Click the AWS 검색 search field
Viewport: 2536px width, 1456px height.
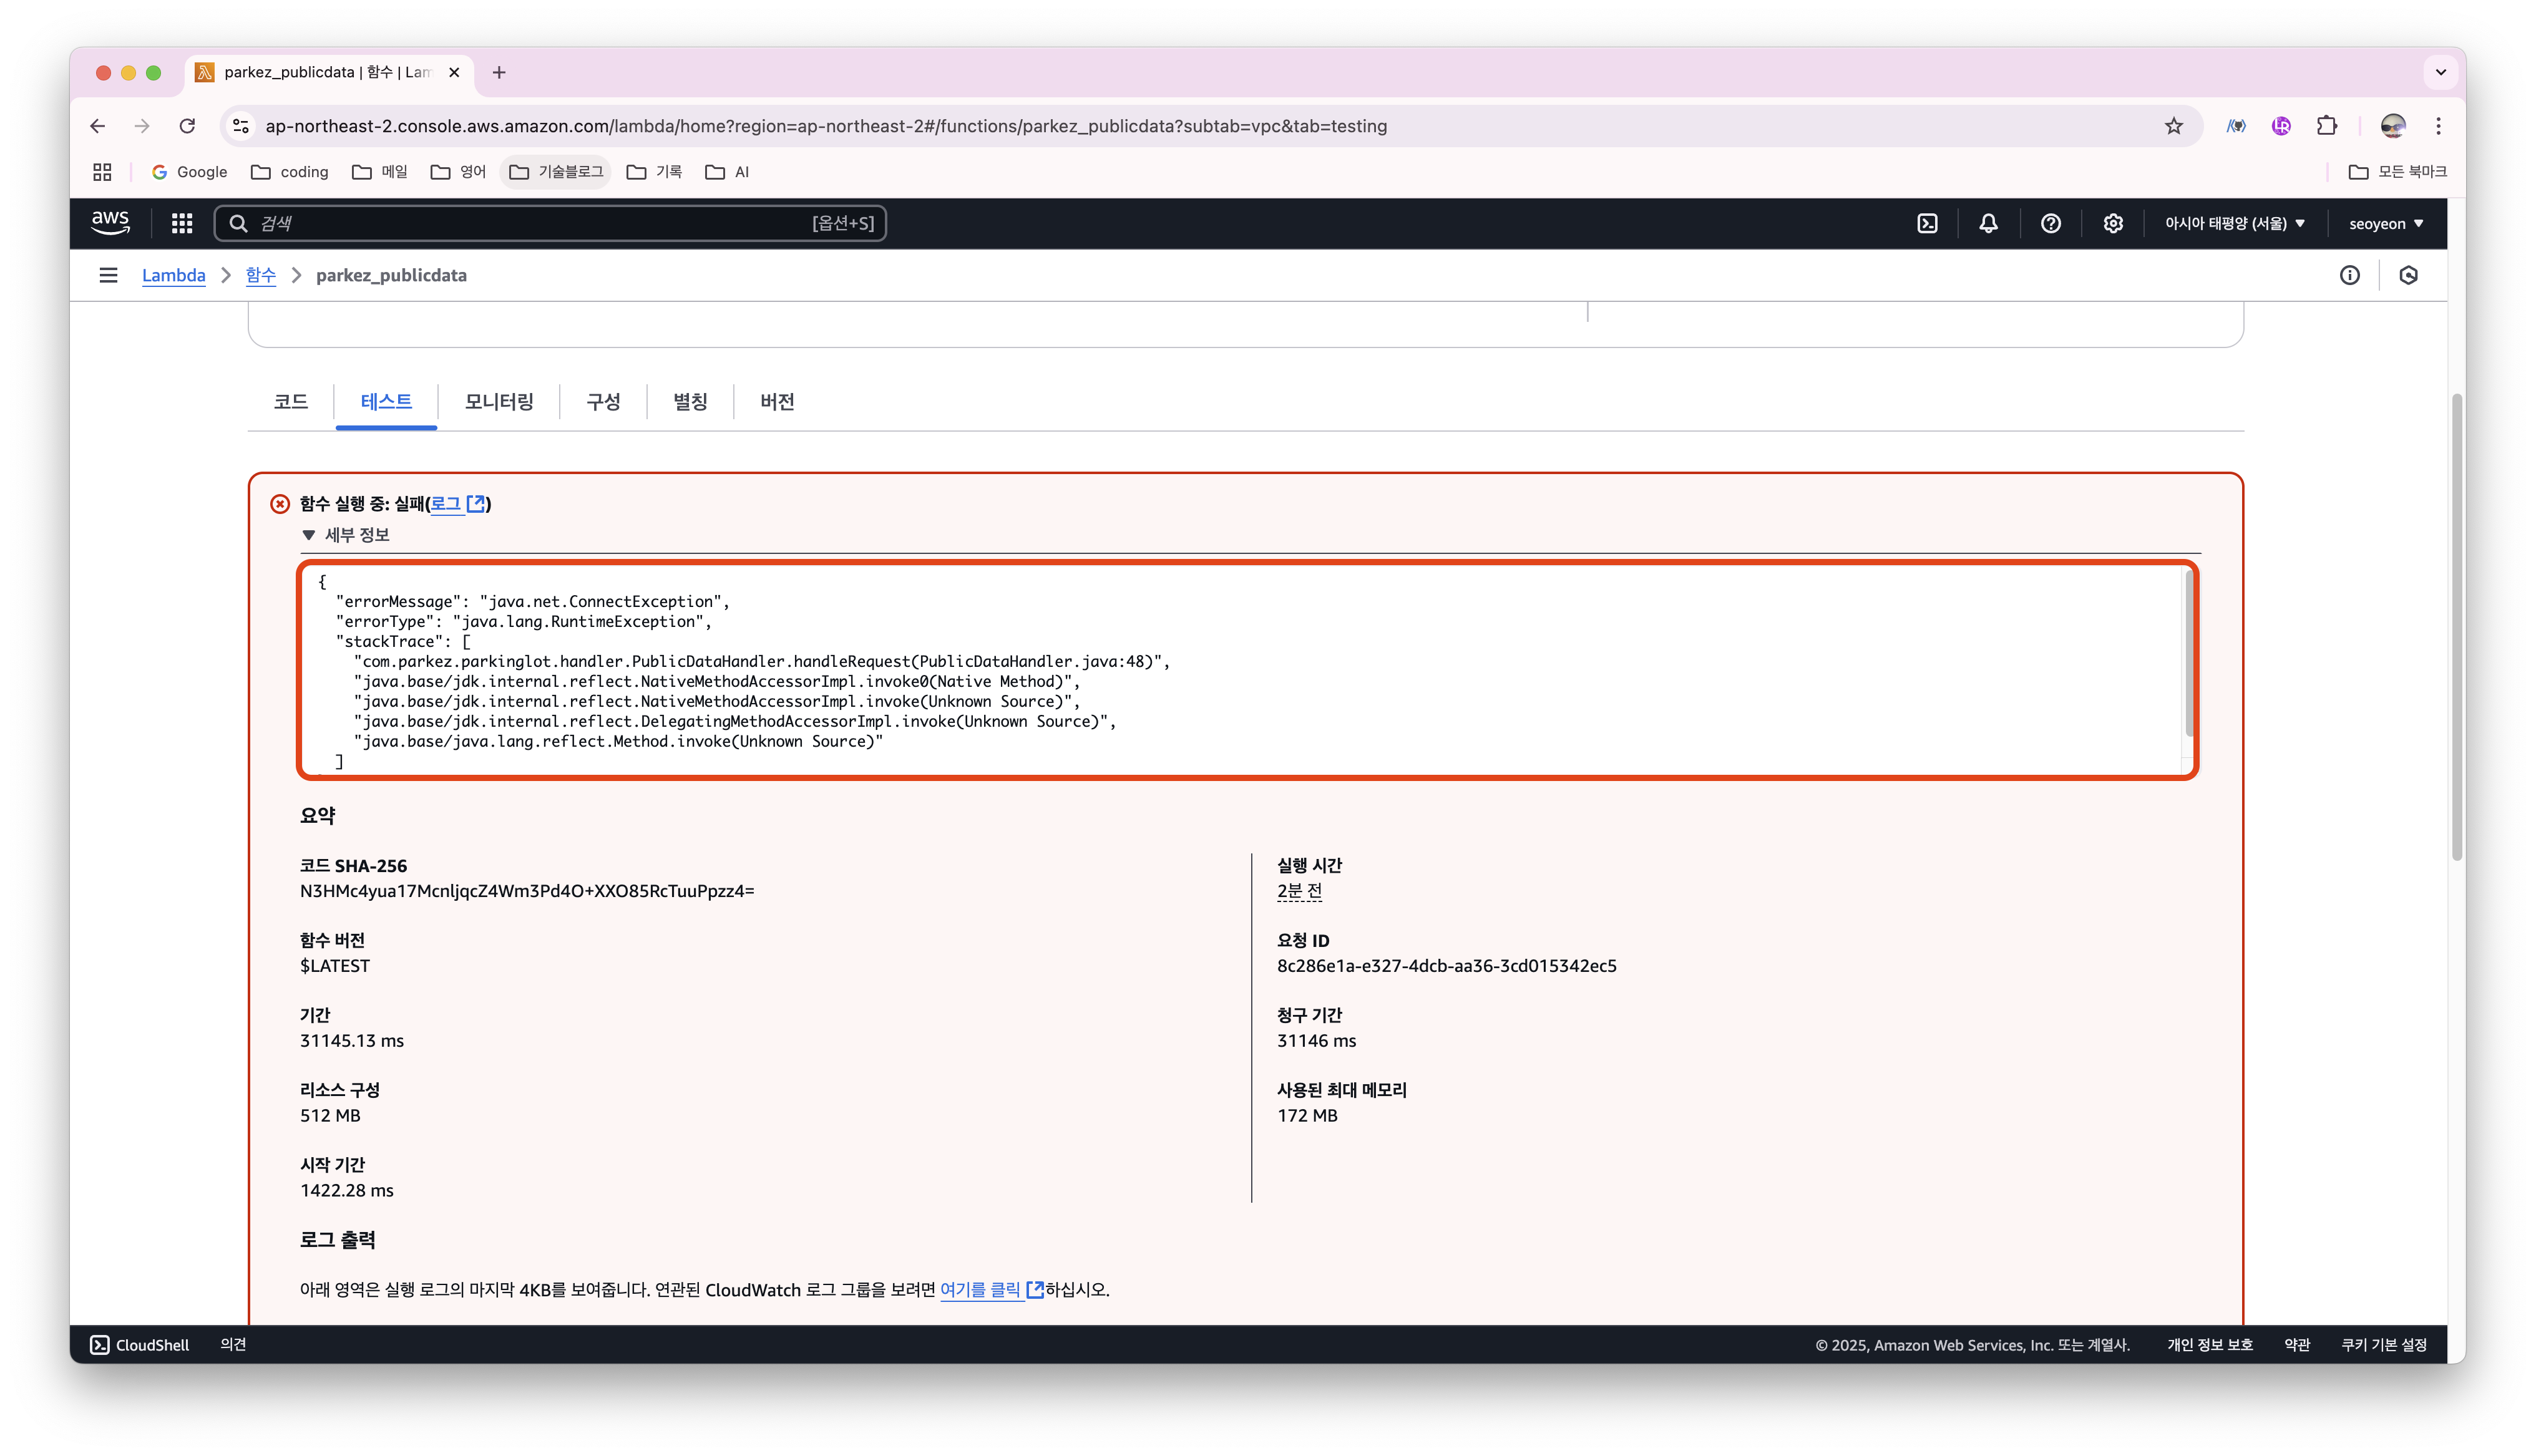pyautogui.click(x=530, y=223)
